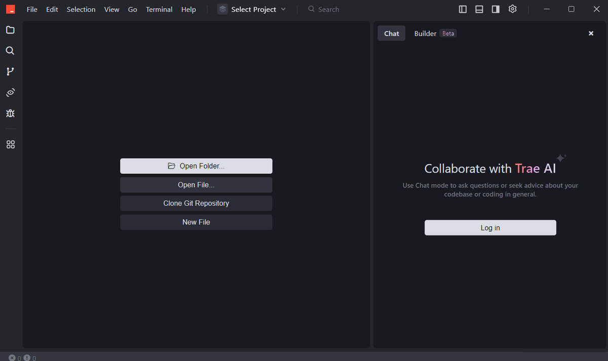
Task: Open the Help menu
Action: click(x=188, y=9)
